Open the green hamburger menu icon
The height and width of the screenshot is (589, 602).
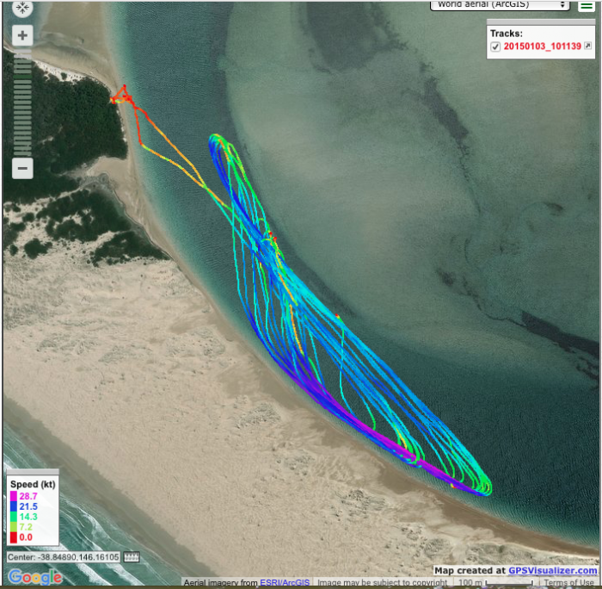(586, 6)
